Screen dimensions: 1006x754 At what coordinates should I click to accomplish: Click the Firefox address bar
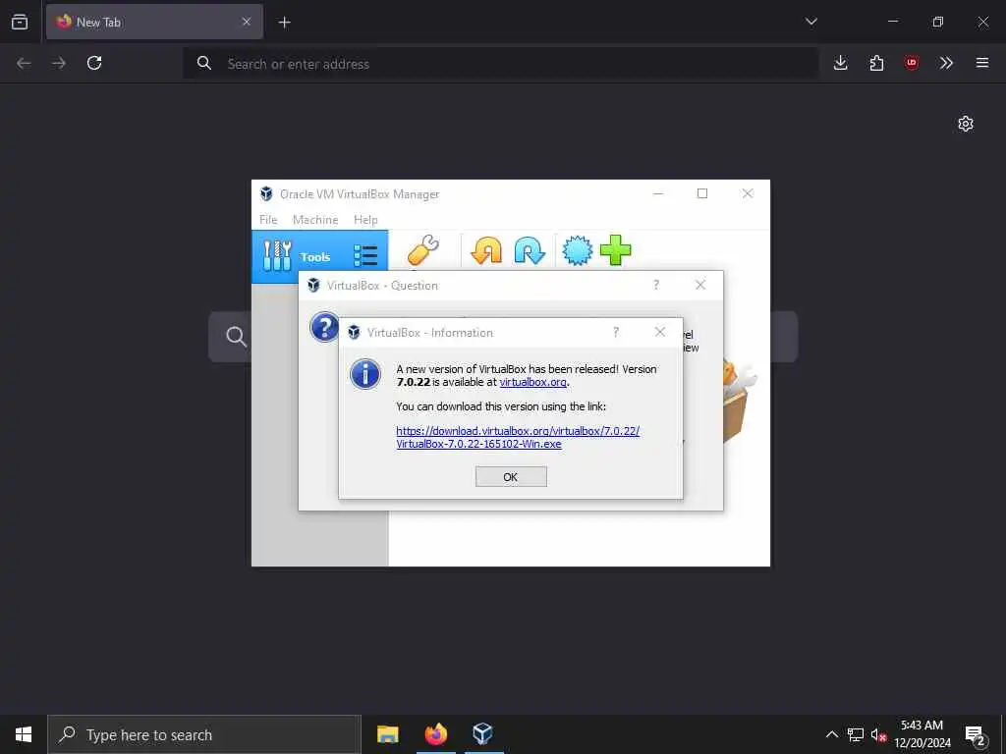pos(500,64)
